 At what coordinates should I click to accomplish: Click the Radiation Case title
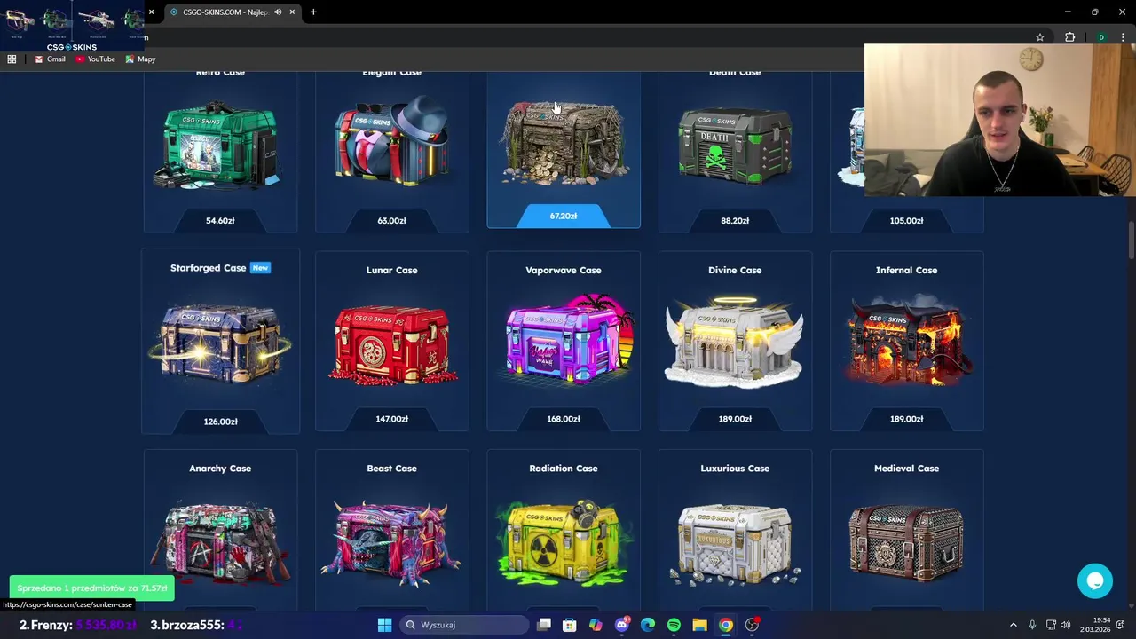pyautogui.click(x=564, y=469)
